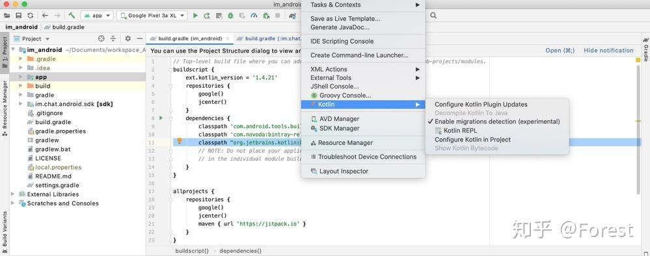
Task: Click the hammer Make Project icon
Action: click(72, 16)
